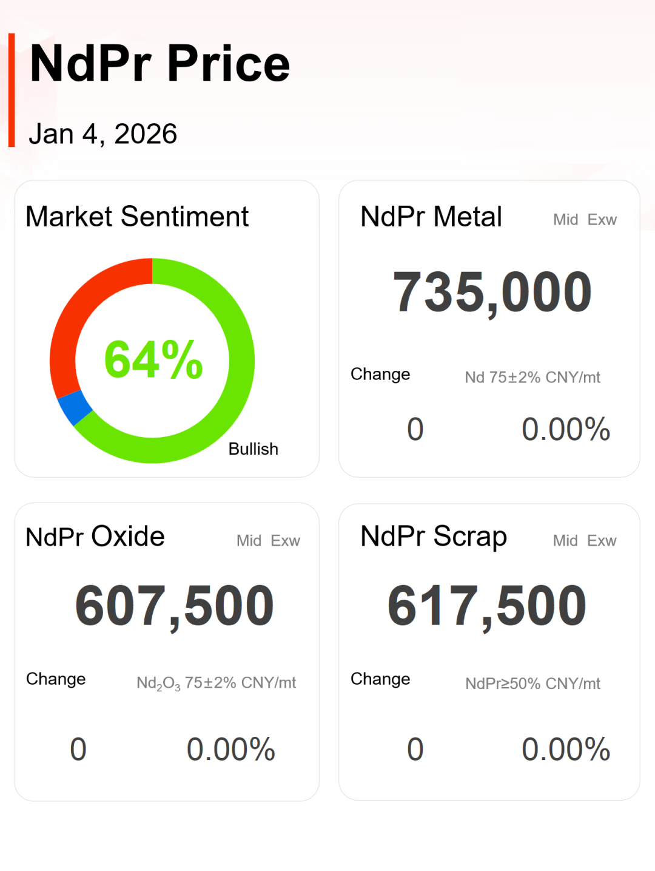Click the Market Sentiment heading
The image size is (655, 871).
(137, 217)
